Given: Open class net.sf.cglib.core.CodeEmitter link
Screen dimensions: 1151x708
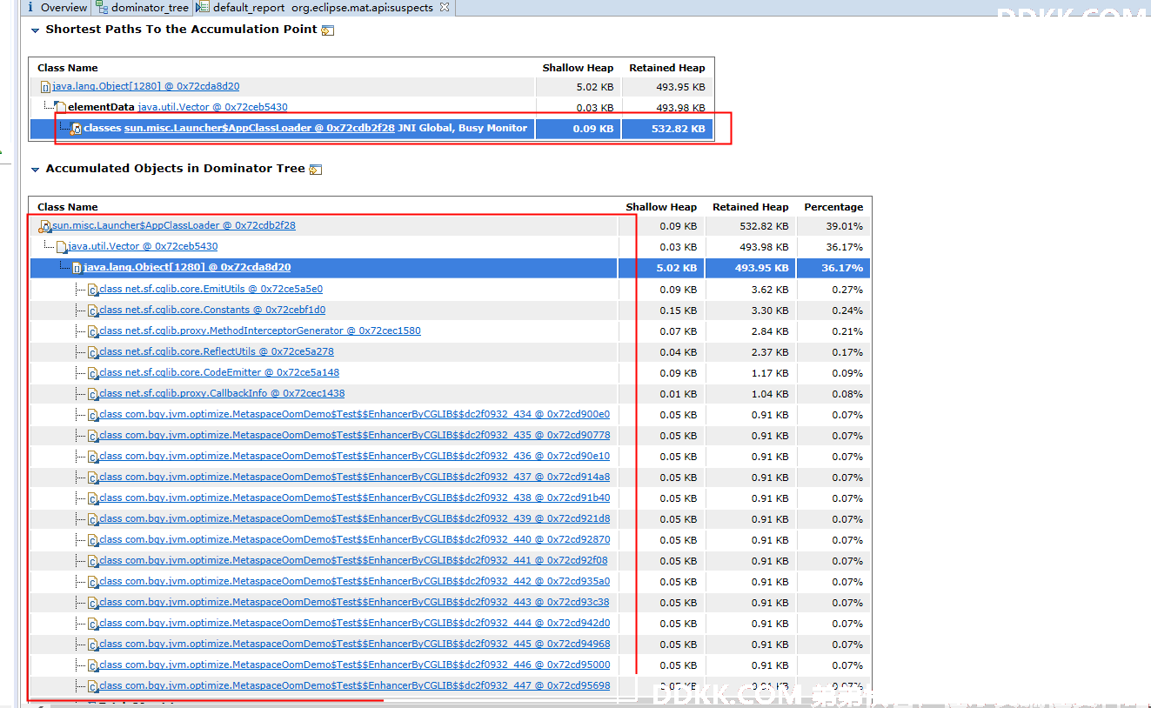Looking at the screenshot, I should [x=219, y=372].
